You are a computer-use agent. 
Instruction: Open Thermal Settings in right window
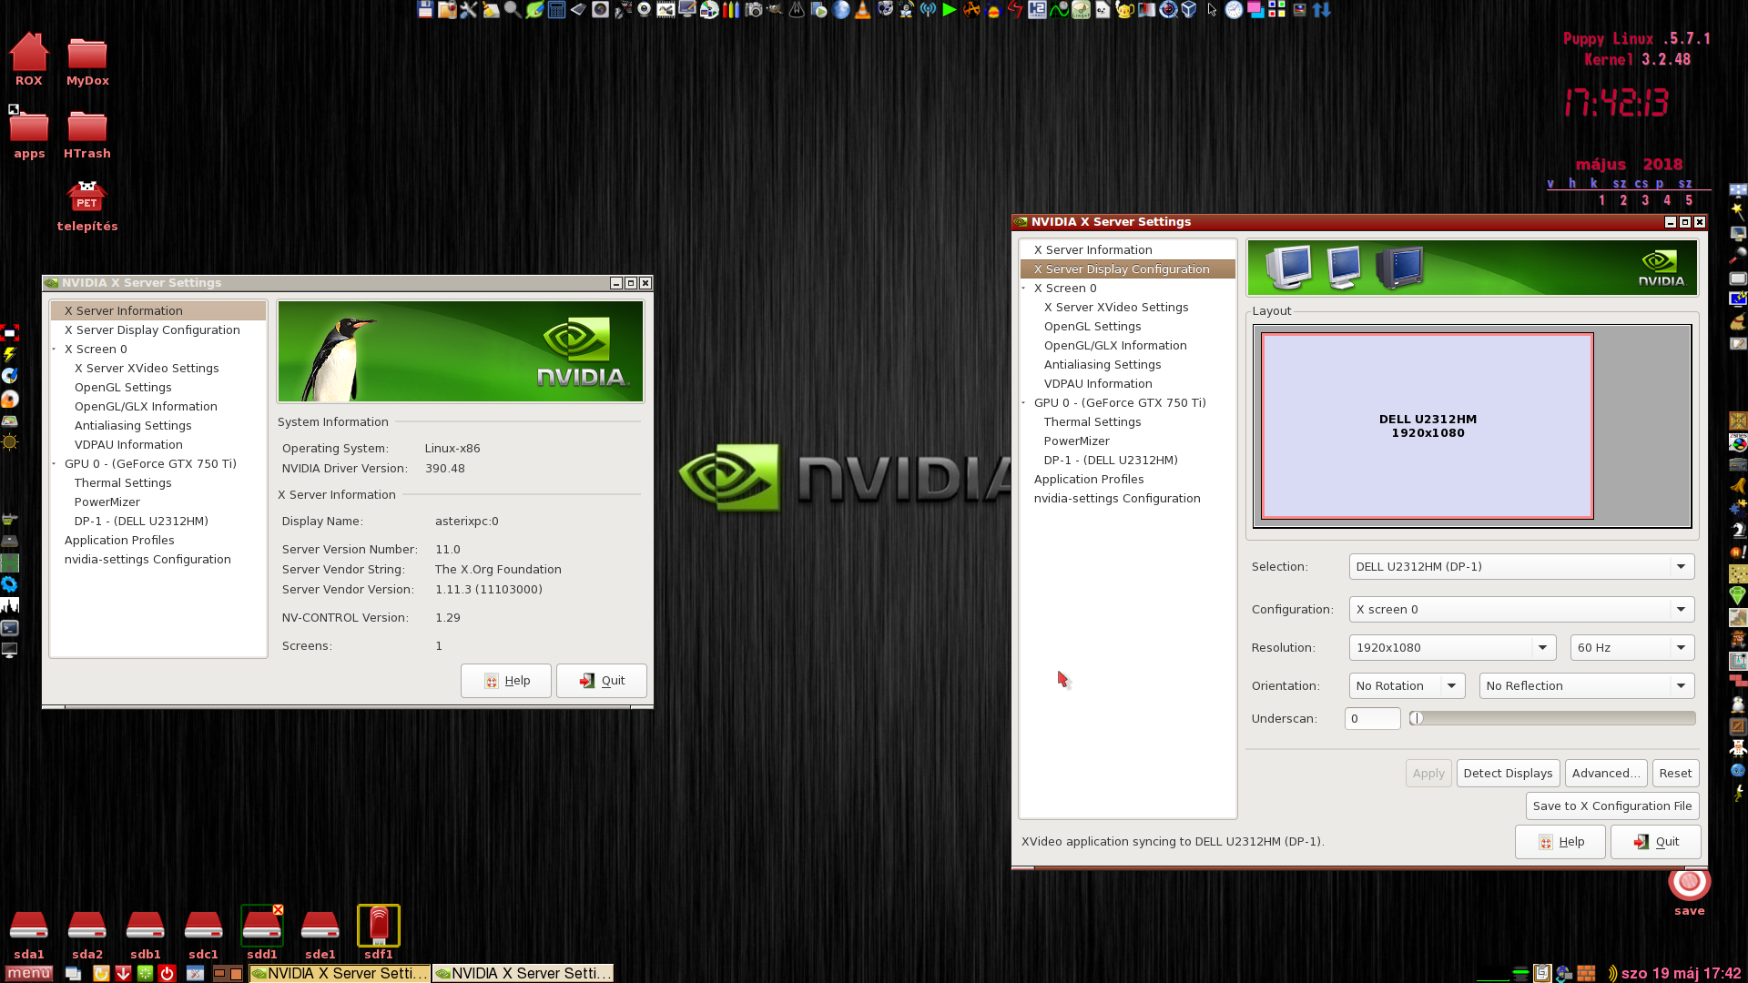(x=1092, y=421)
